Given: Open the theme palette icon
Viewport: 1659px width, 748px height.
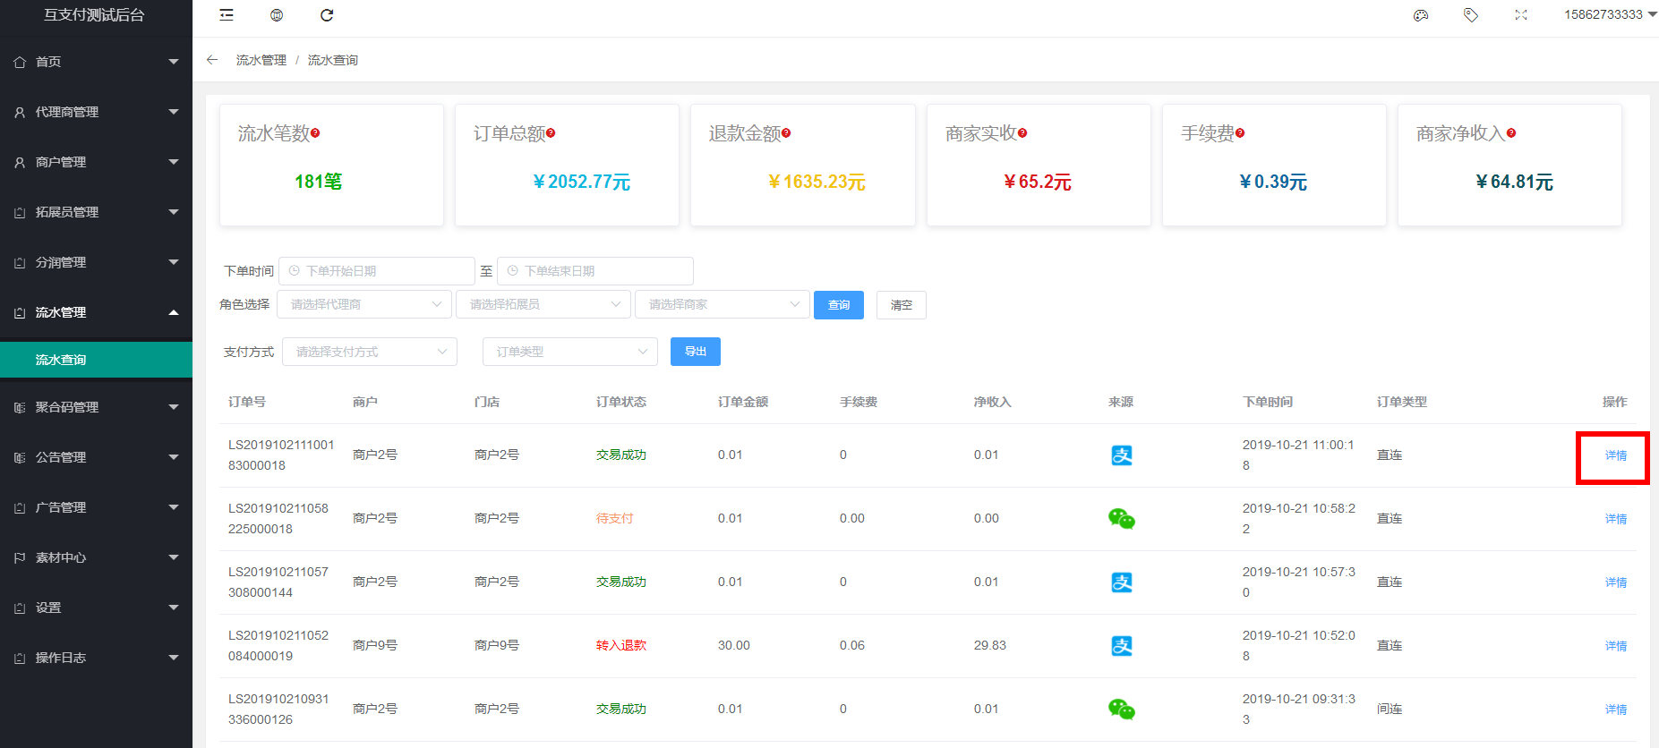Looking at the screenshot, I should pos(1421,15).
